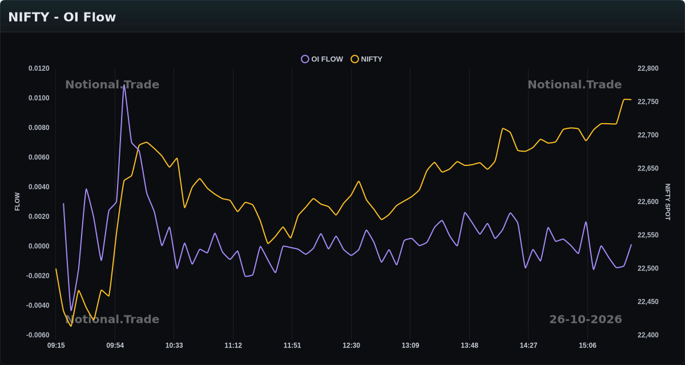Click the NIFTY SPOT right axis title
685x365 pixels.
tap(667, 202)
